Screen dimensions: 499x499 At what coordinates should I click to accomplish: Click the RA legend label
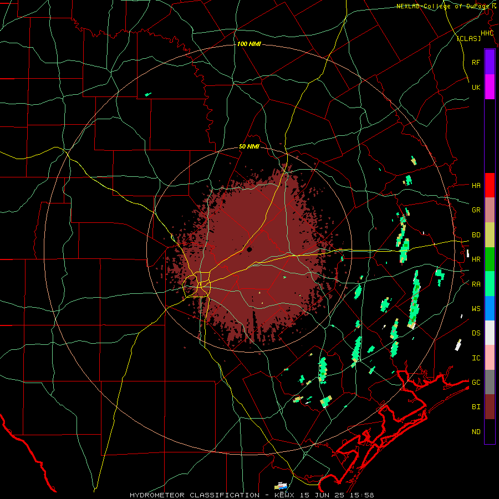click(476, 284)
